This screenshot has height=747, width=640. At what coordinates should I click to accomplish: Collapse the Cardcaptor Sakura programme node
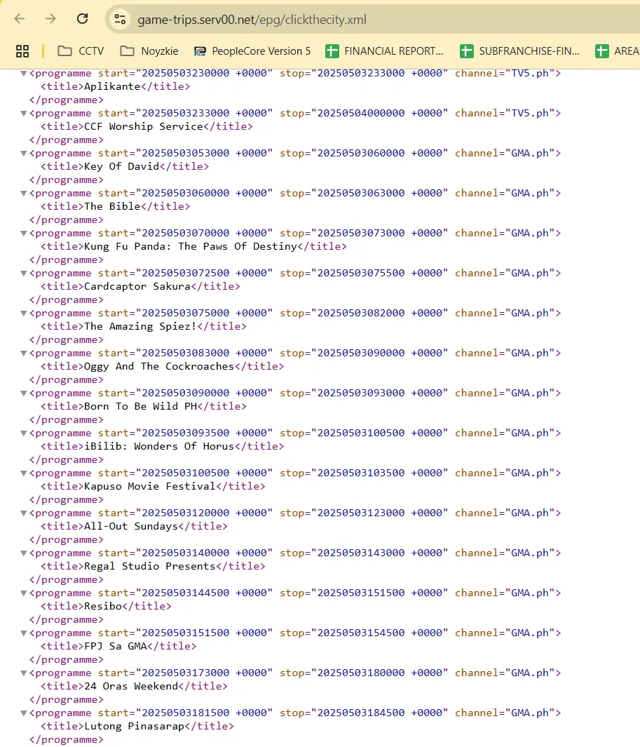pos(23,274)
